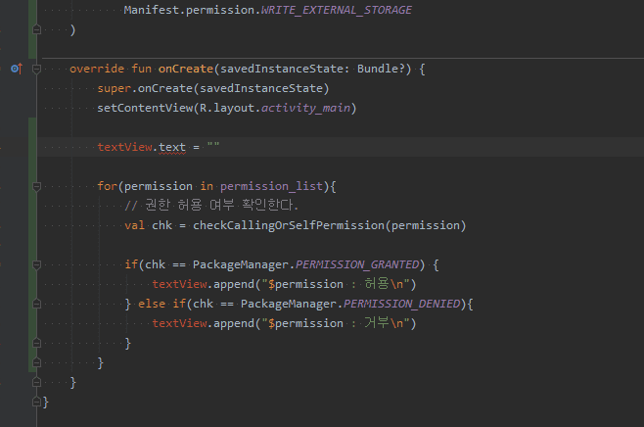
Task: Click the onCreate function name in declaration
Action: [x=186, y=69]
